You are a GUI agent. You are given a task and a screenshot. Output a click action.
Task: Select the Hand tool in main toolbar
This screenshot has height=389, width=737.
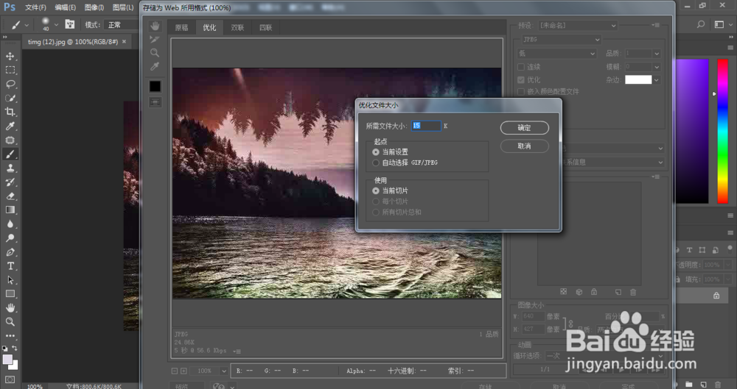coord(10,308)
